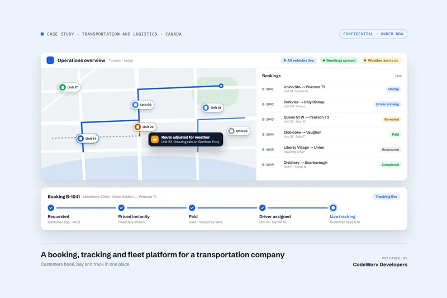
Task: Select the Unit 09 map marker
Action: 142,105
